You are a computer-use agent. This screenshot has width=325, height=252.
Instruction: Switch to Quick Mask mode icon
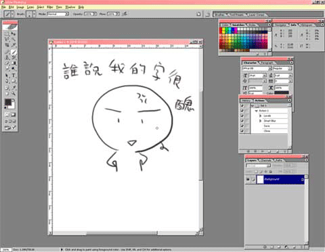[14, 115]
